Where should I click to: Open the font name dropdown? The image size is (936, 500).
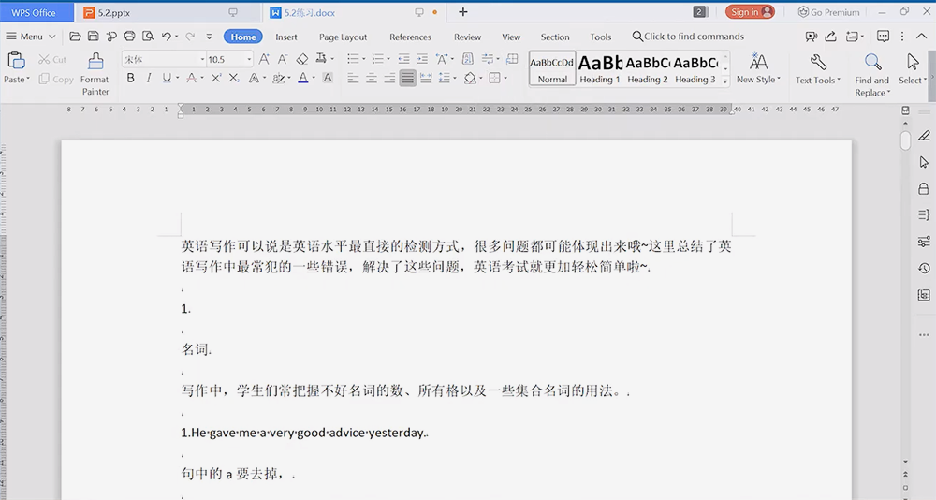click(202, 59)
